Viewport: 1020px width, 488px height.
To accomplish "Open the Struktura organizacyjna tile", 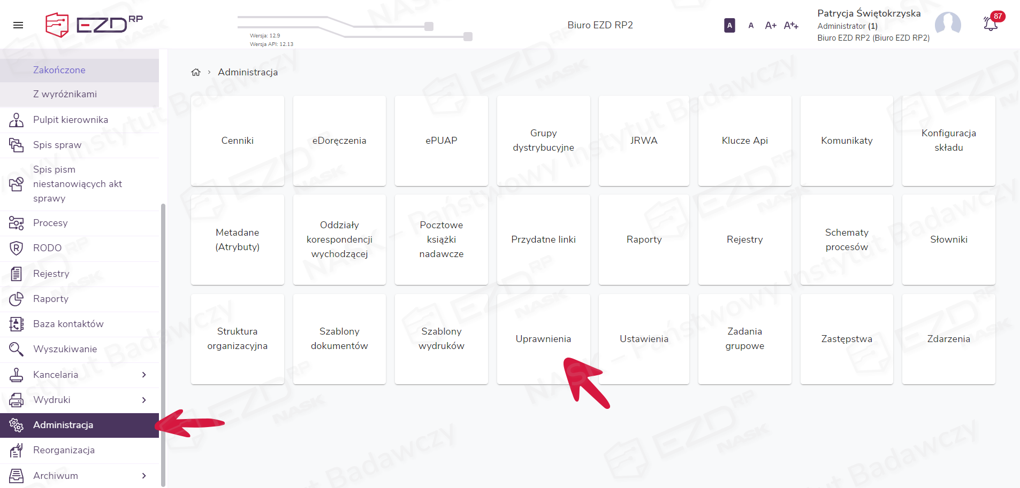I will pyautogui.click(x=238, y=339).
